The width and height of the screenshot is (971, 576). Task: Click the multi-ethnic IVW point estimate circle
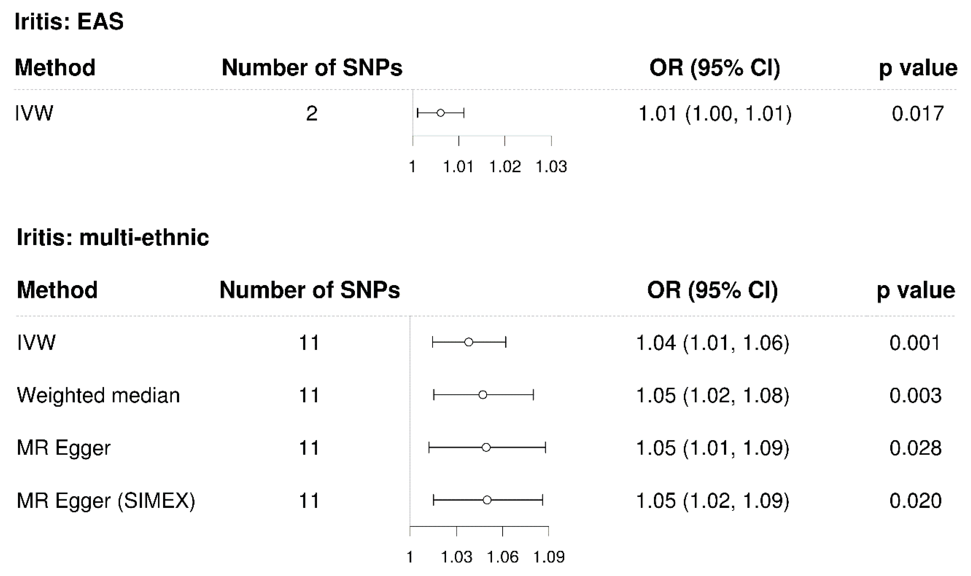point(469,342)
